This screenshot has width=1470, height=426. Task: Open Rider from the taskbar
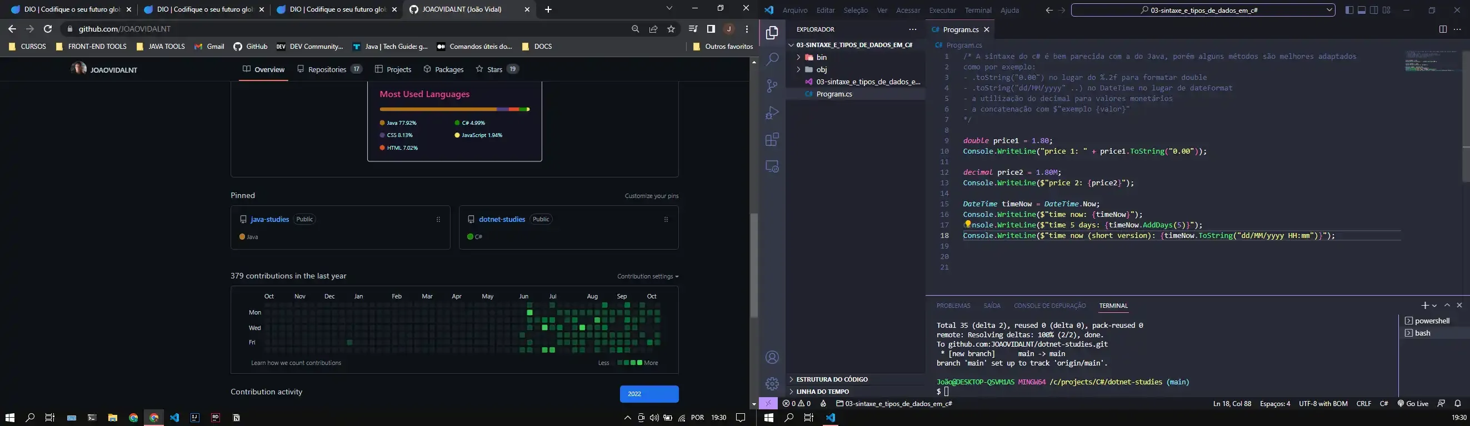[216, 418]
